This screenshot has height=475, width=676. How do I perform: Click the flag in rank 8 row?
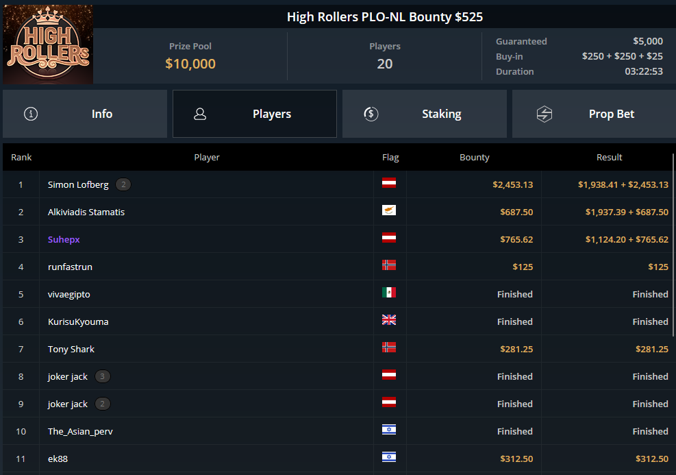[x=389, y=374]
